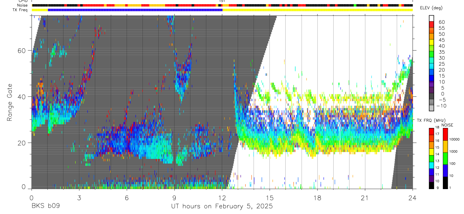
Task: Click the '40' value on the ELEV scale
Action: (x=441, y=46)
